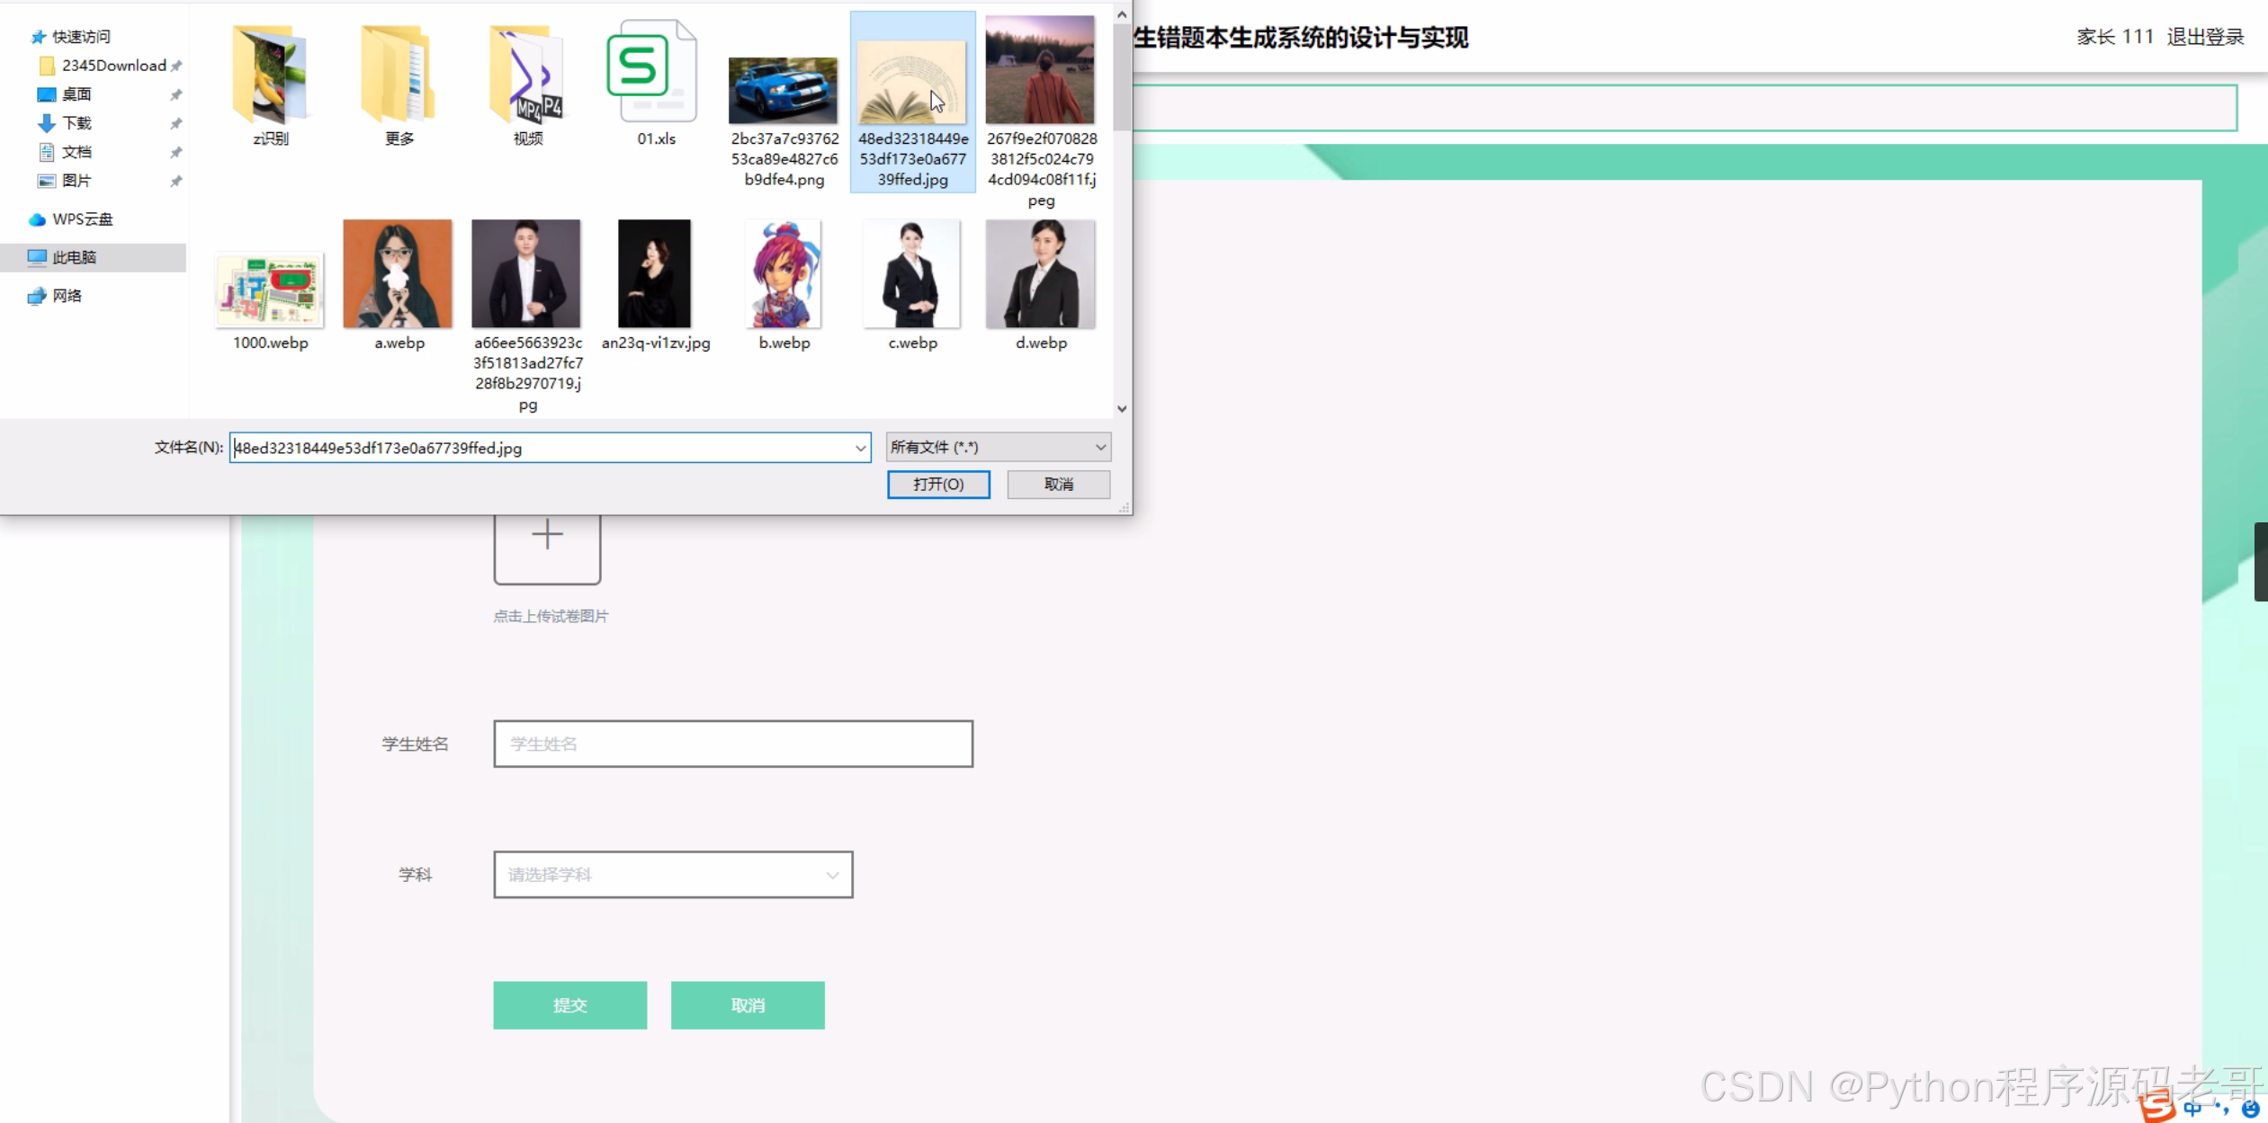Click the file dialog scroll down arrow
Image resolution: width=2268 pixels, height=1123 pixels.
pos(1121,408)
